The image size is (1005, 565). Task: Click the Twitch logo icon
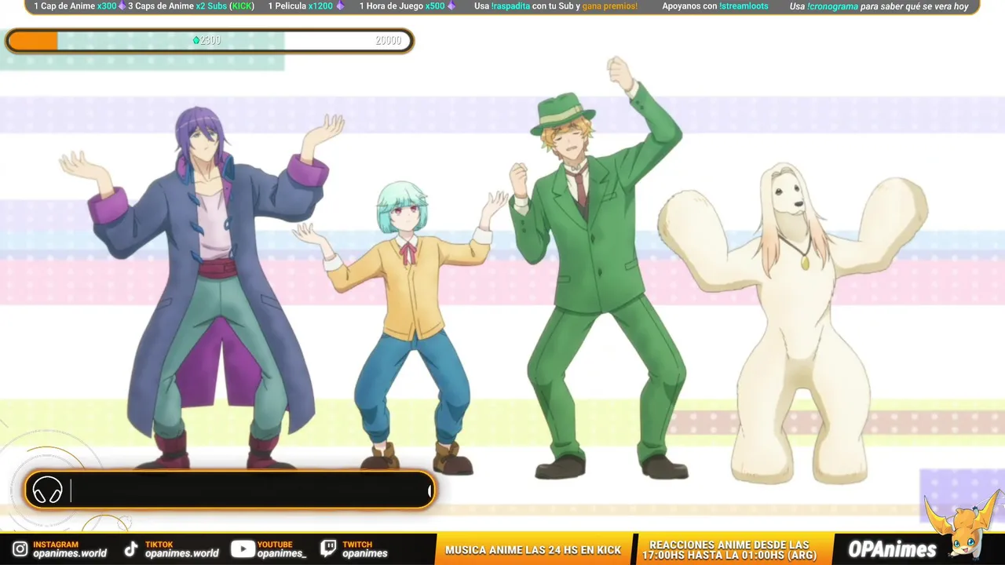pos(329,549)
